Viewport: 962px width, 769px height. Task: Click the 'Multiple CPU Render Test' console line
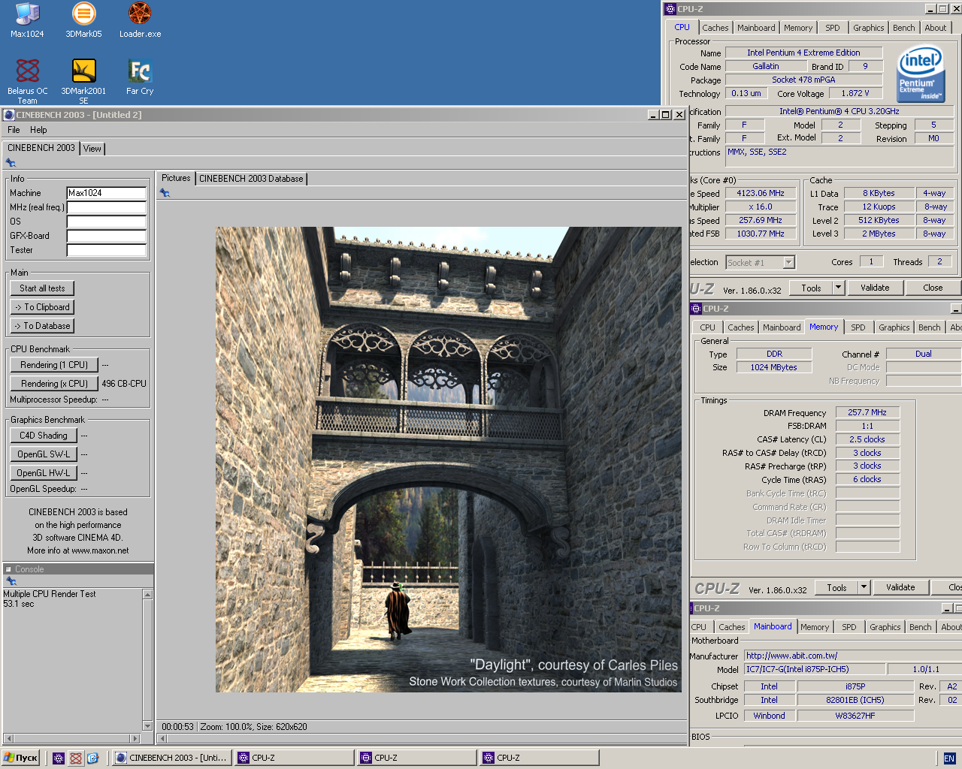click(50, 594)
